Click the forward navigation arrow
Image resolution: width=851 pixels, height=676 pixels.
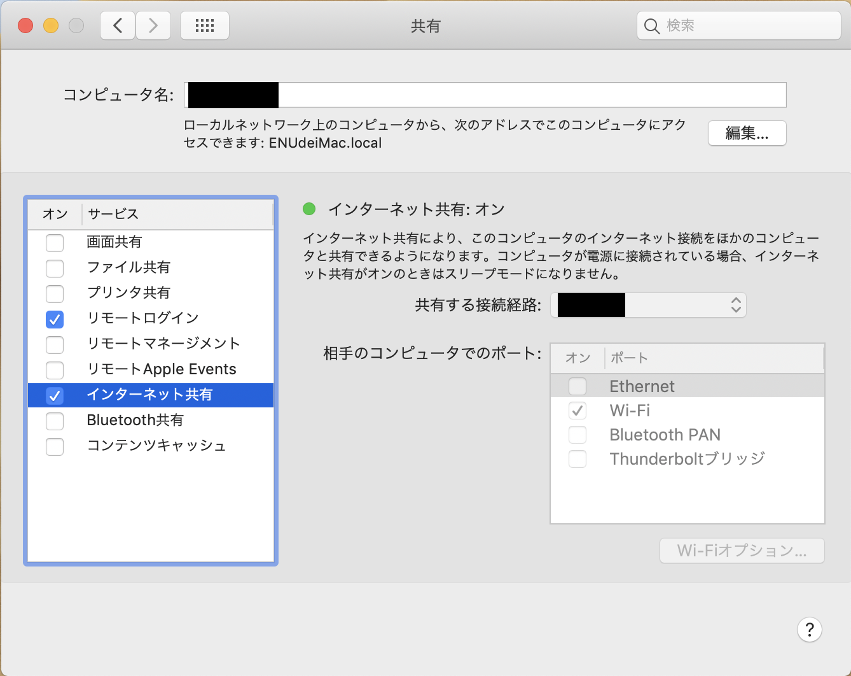click(153, 25)
